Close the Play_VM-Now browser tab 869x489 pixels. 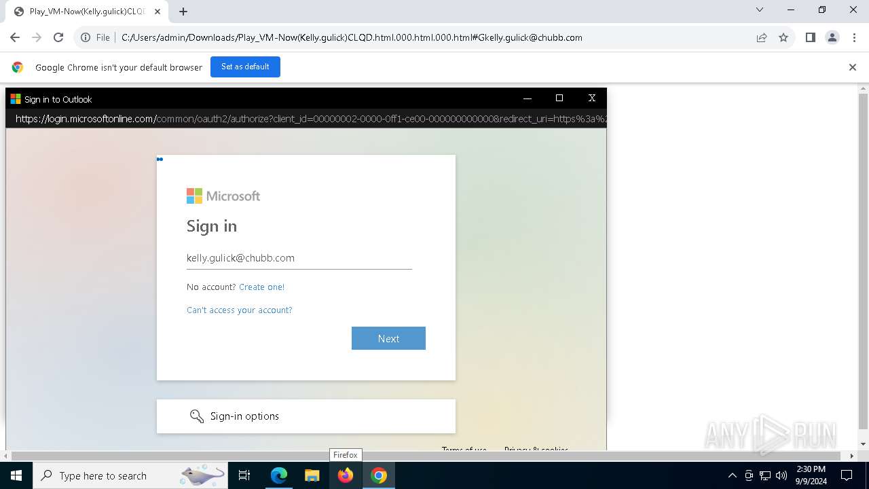tap(158, 11)
